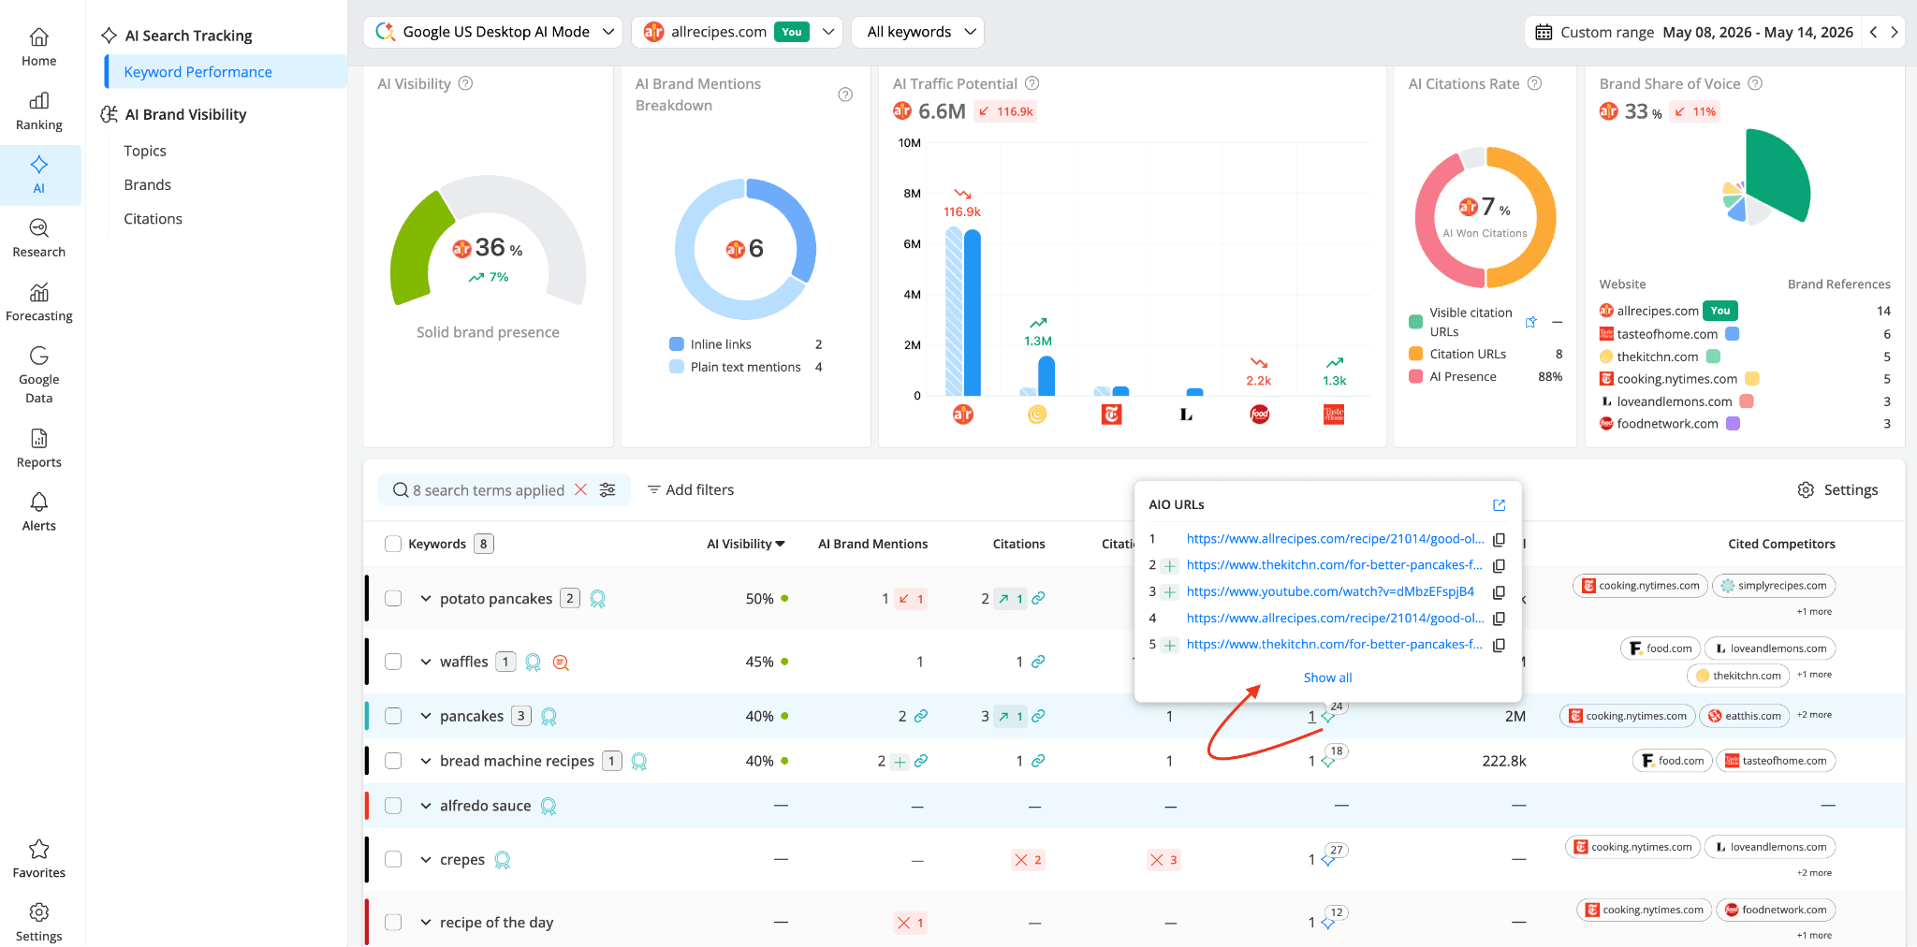Open the Forecasting sidebar section

click(38, 302)
